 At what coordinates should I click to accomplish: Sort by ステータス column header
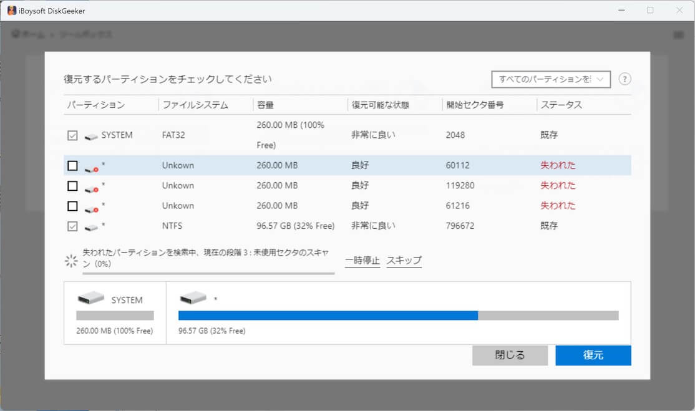coord(561,105)
